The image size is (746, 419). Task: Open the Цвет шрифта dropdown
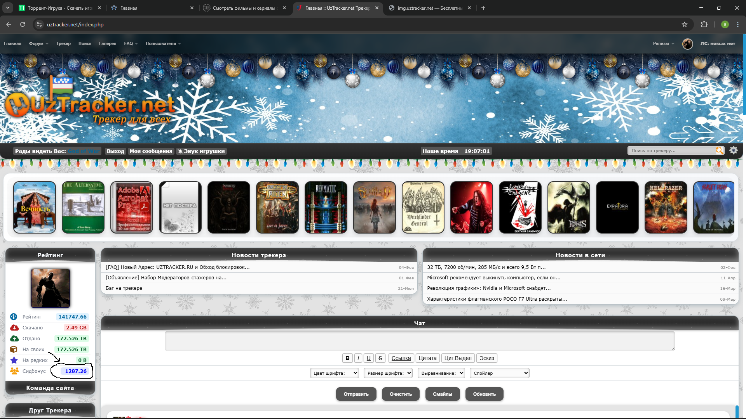[334, 373]
